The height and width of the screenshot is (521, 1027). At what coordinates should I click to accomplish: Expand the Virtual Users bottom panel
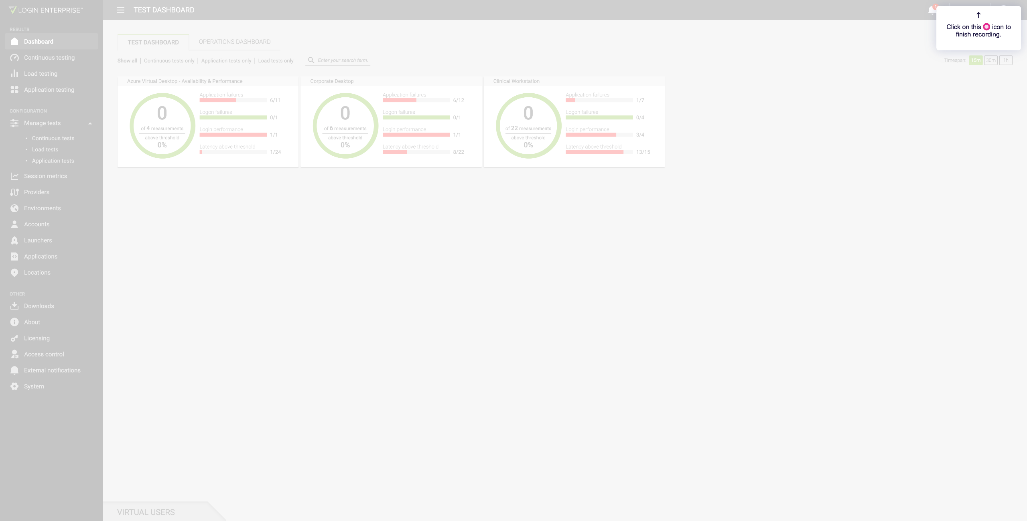point(146,512)
